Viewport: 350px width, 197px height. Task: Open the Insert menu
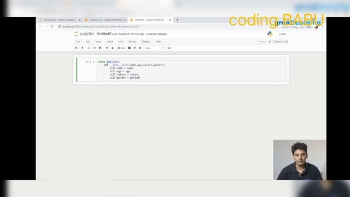(x=110, y=42)
